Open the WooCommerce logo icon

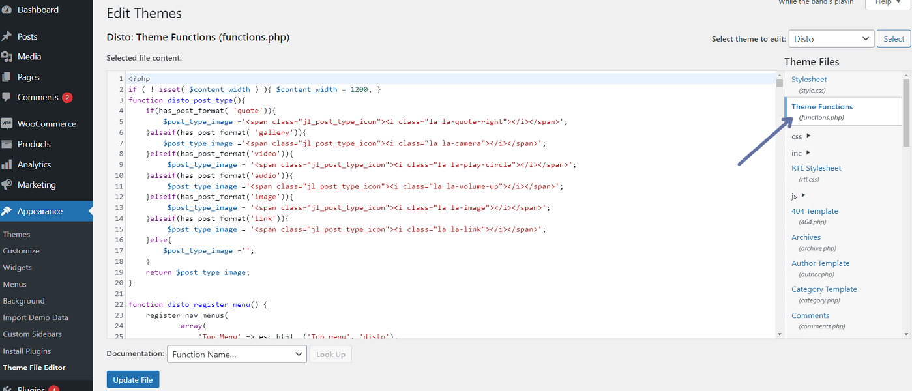coord(7,124)
